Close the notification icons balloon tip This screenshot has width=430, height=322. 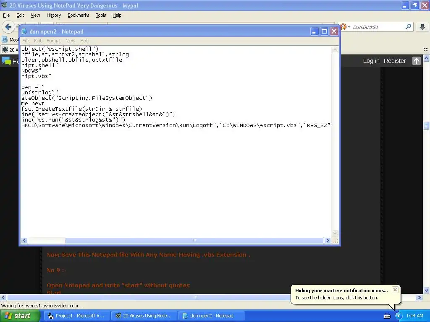395,290
